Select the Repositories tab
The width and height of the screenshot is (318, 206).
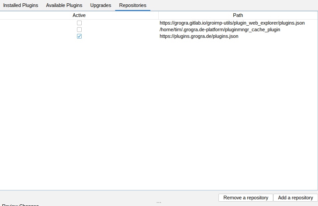tap(133, 5)
